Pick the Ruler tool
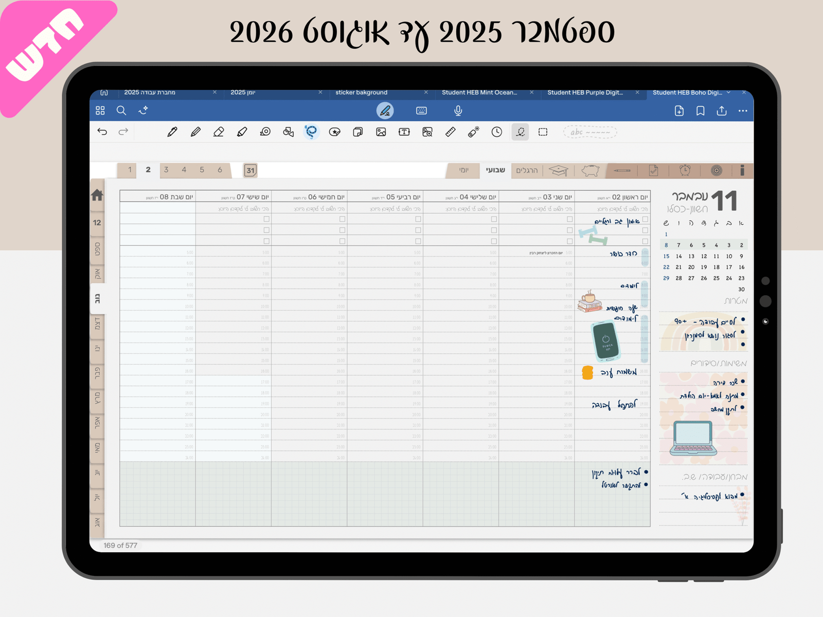 pos(451,132)
